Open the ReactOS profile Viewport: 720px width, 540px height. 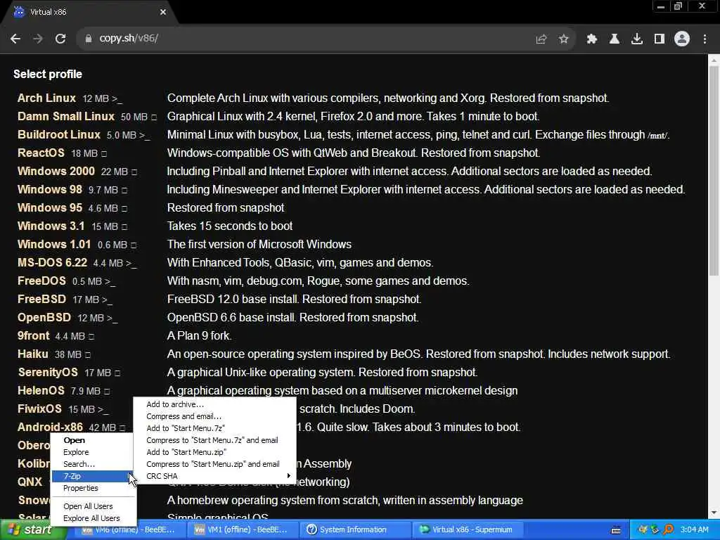pos(41,153)
